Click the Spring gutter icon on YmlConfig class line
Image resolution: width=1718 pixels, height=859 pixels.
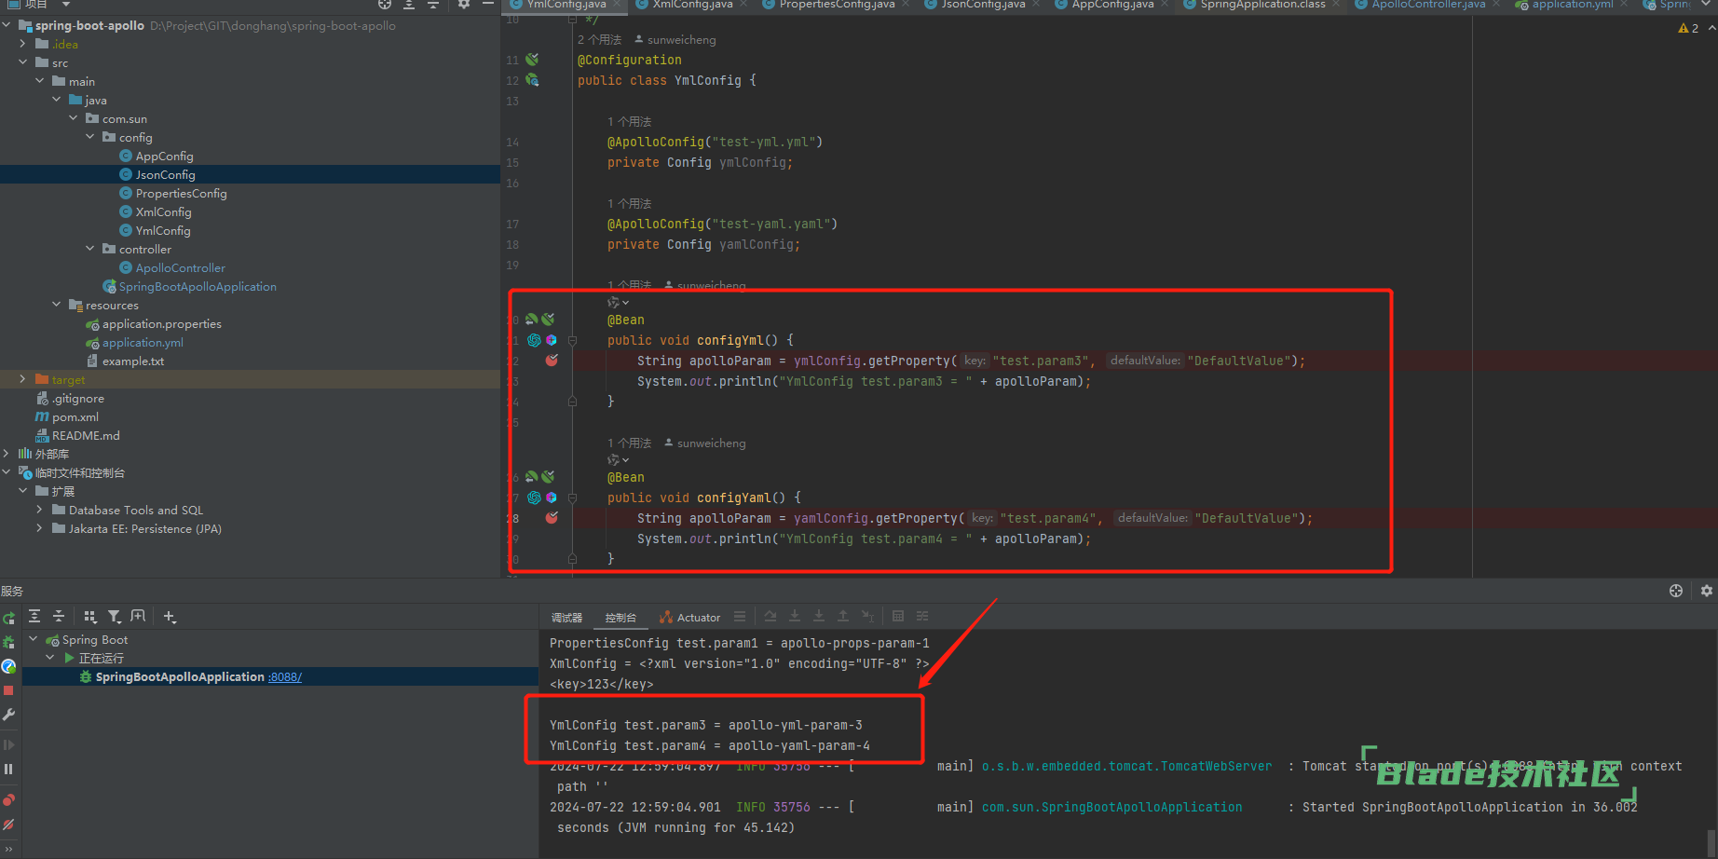coord(532,80)
